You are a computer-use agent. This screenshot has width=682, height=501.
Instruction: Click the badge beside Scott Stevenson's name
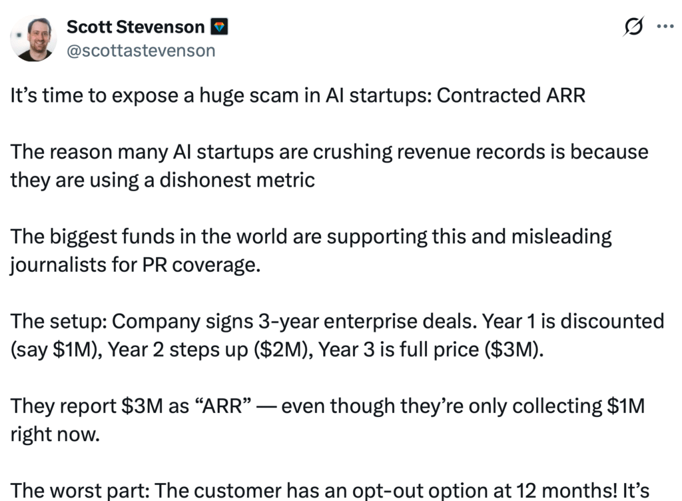[x=219, y=27]
